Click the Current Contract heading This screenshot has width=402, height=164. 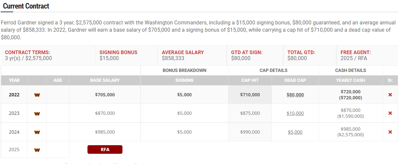tap(26, 6)
